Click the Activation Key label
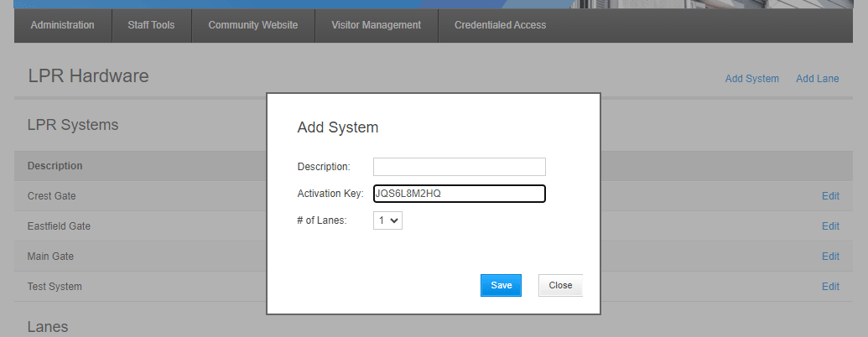 pos(330,194)
